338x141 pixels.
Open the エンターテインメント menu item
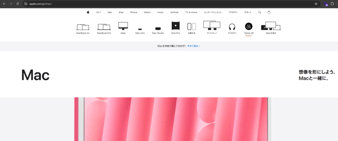tap(213, 12)
